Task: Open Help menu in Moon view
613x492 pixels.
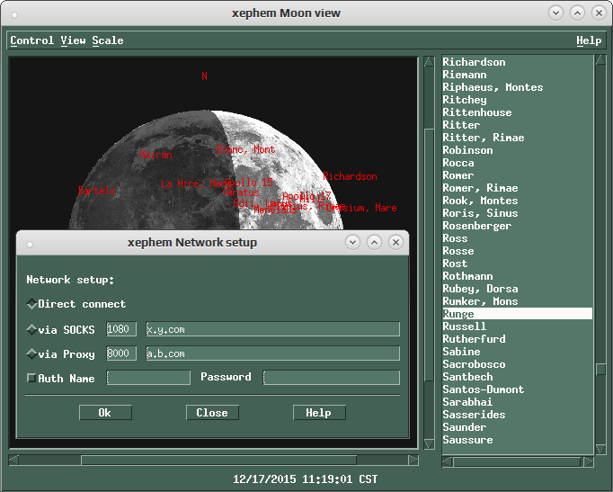Action: (589, 40)
